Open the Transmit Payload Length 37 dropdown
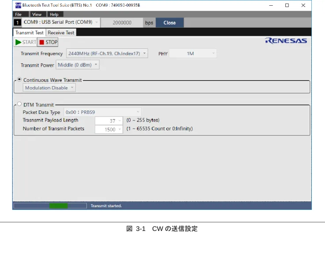This screenshot has width=325, height=260. tap(109, 121)
